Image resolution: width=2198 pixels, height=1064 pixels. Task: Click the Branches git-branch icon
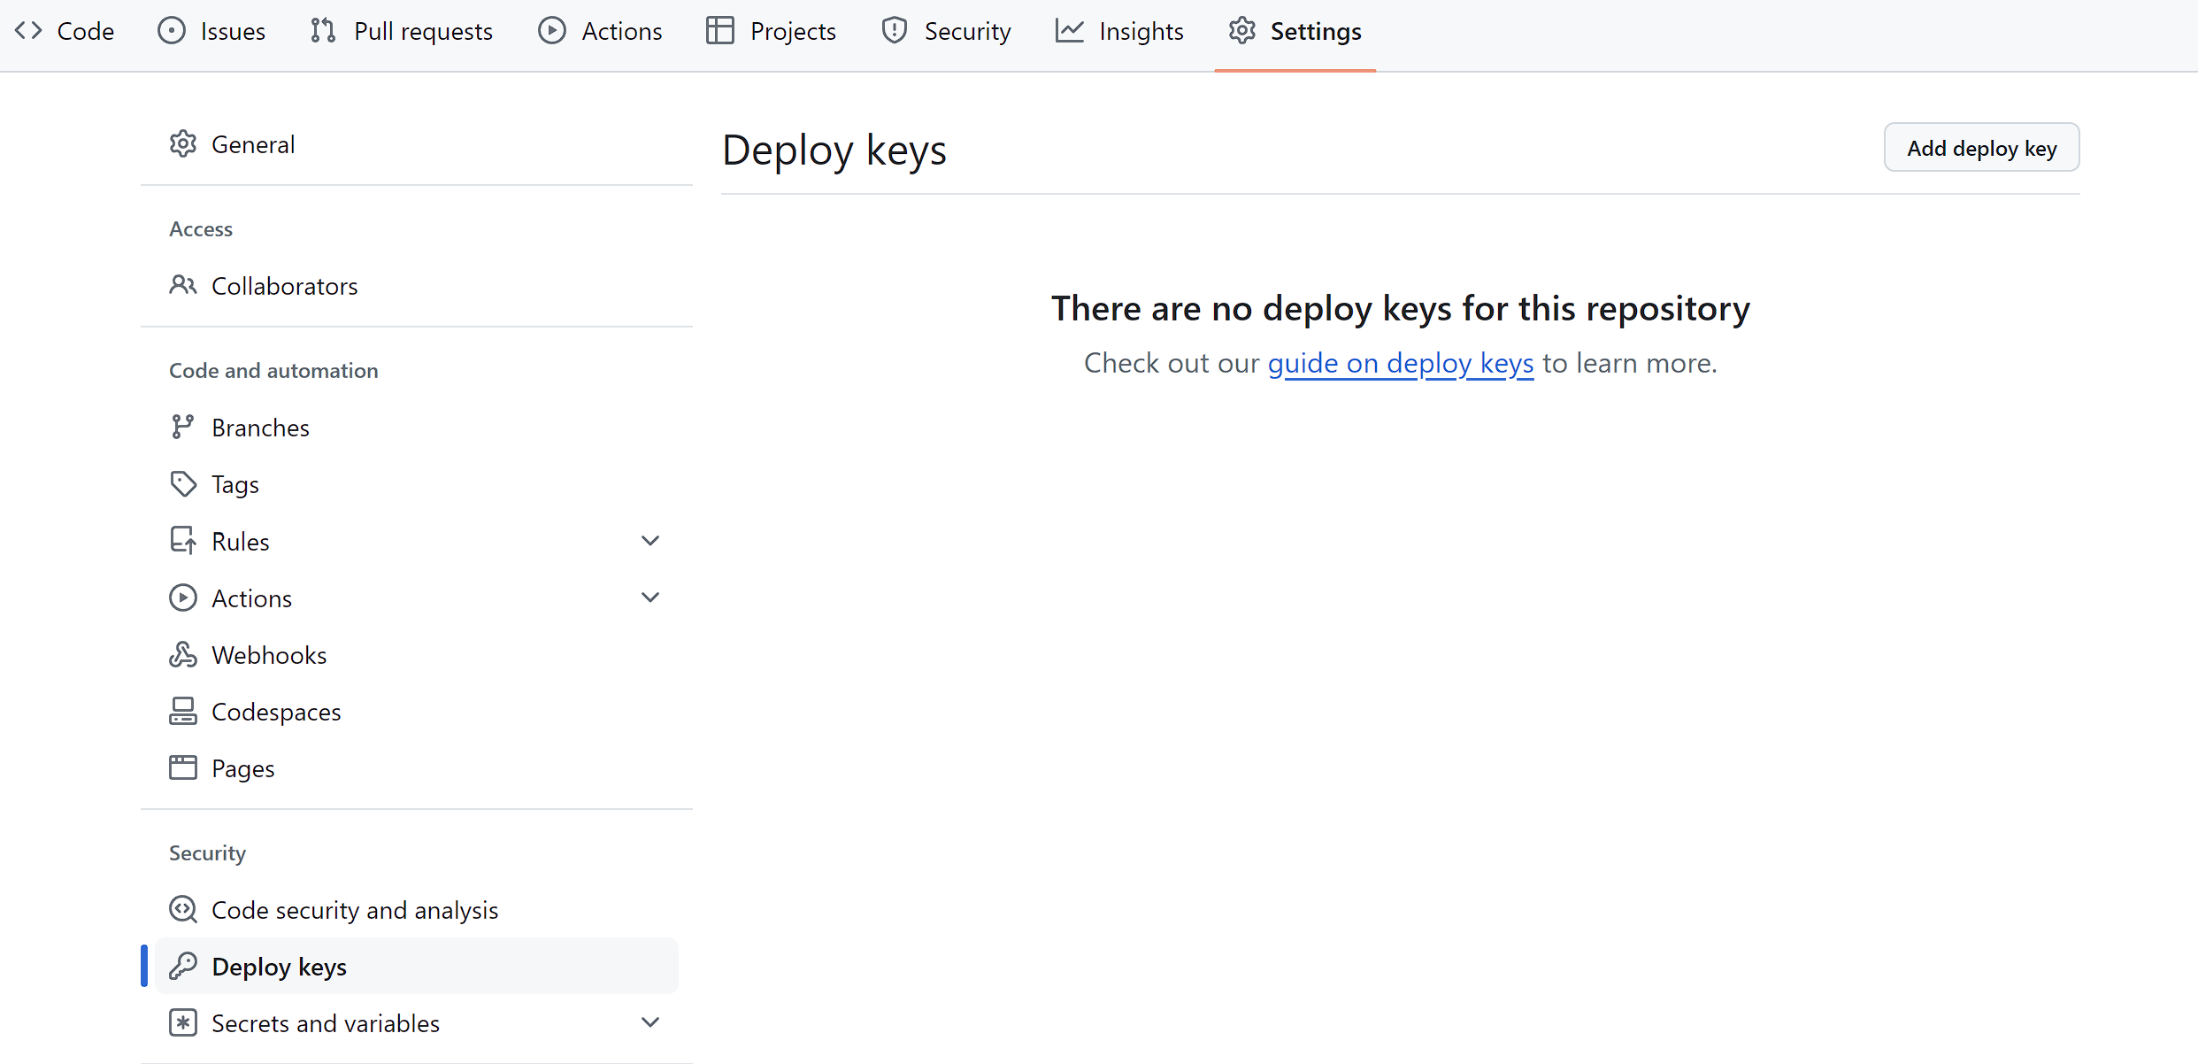[x=182, y=428]
